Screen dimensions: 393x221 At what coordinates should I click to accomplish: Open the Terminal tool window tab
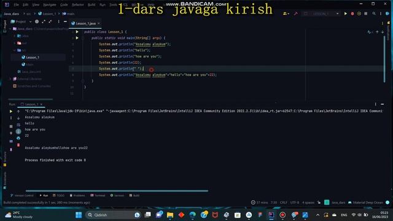pyautogui.click(x=98, y=195)
